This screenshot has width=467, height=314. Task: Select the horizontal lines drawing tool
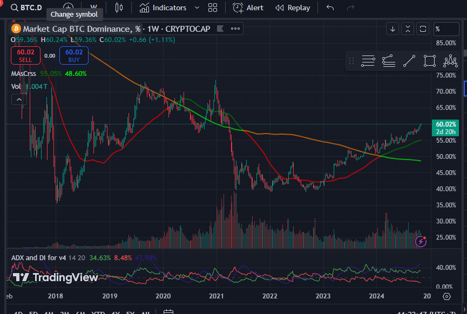[x=368, y=61]
